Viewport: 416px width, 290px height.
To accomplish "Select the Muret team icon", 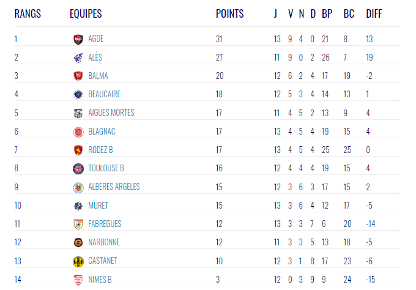I will pyautogui.click(x=78, y=206).
